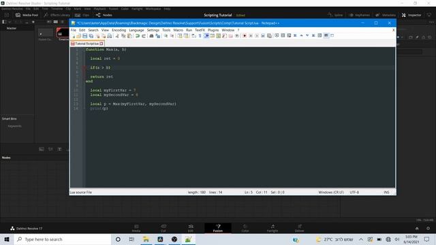
Task: Open the File menu in Notepad++
Action: point(74,30)
